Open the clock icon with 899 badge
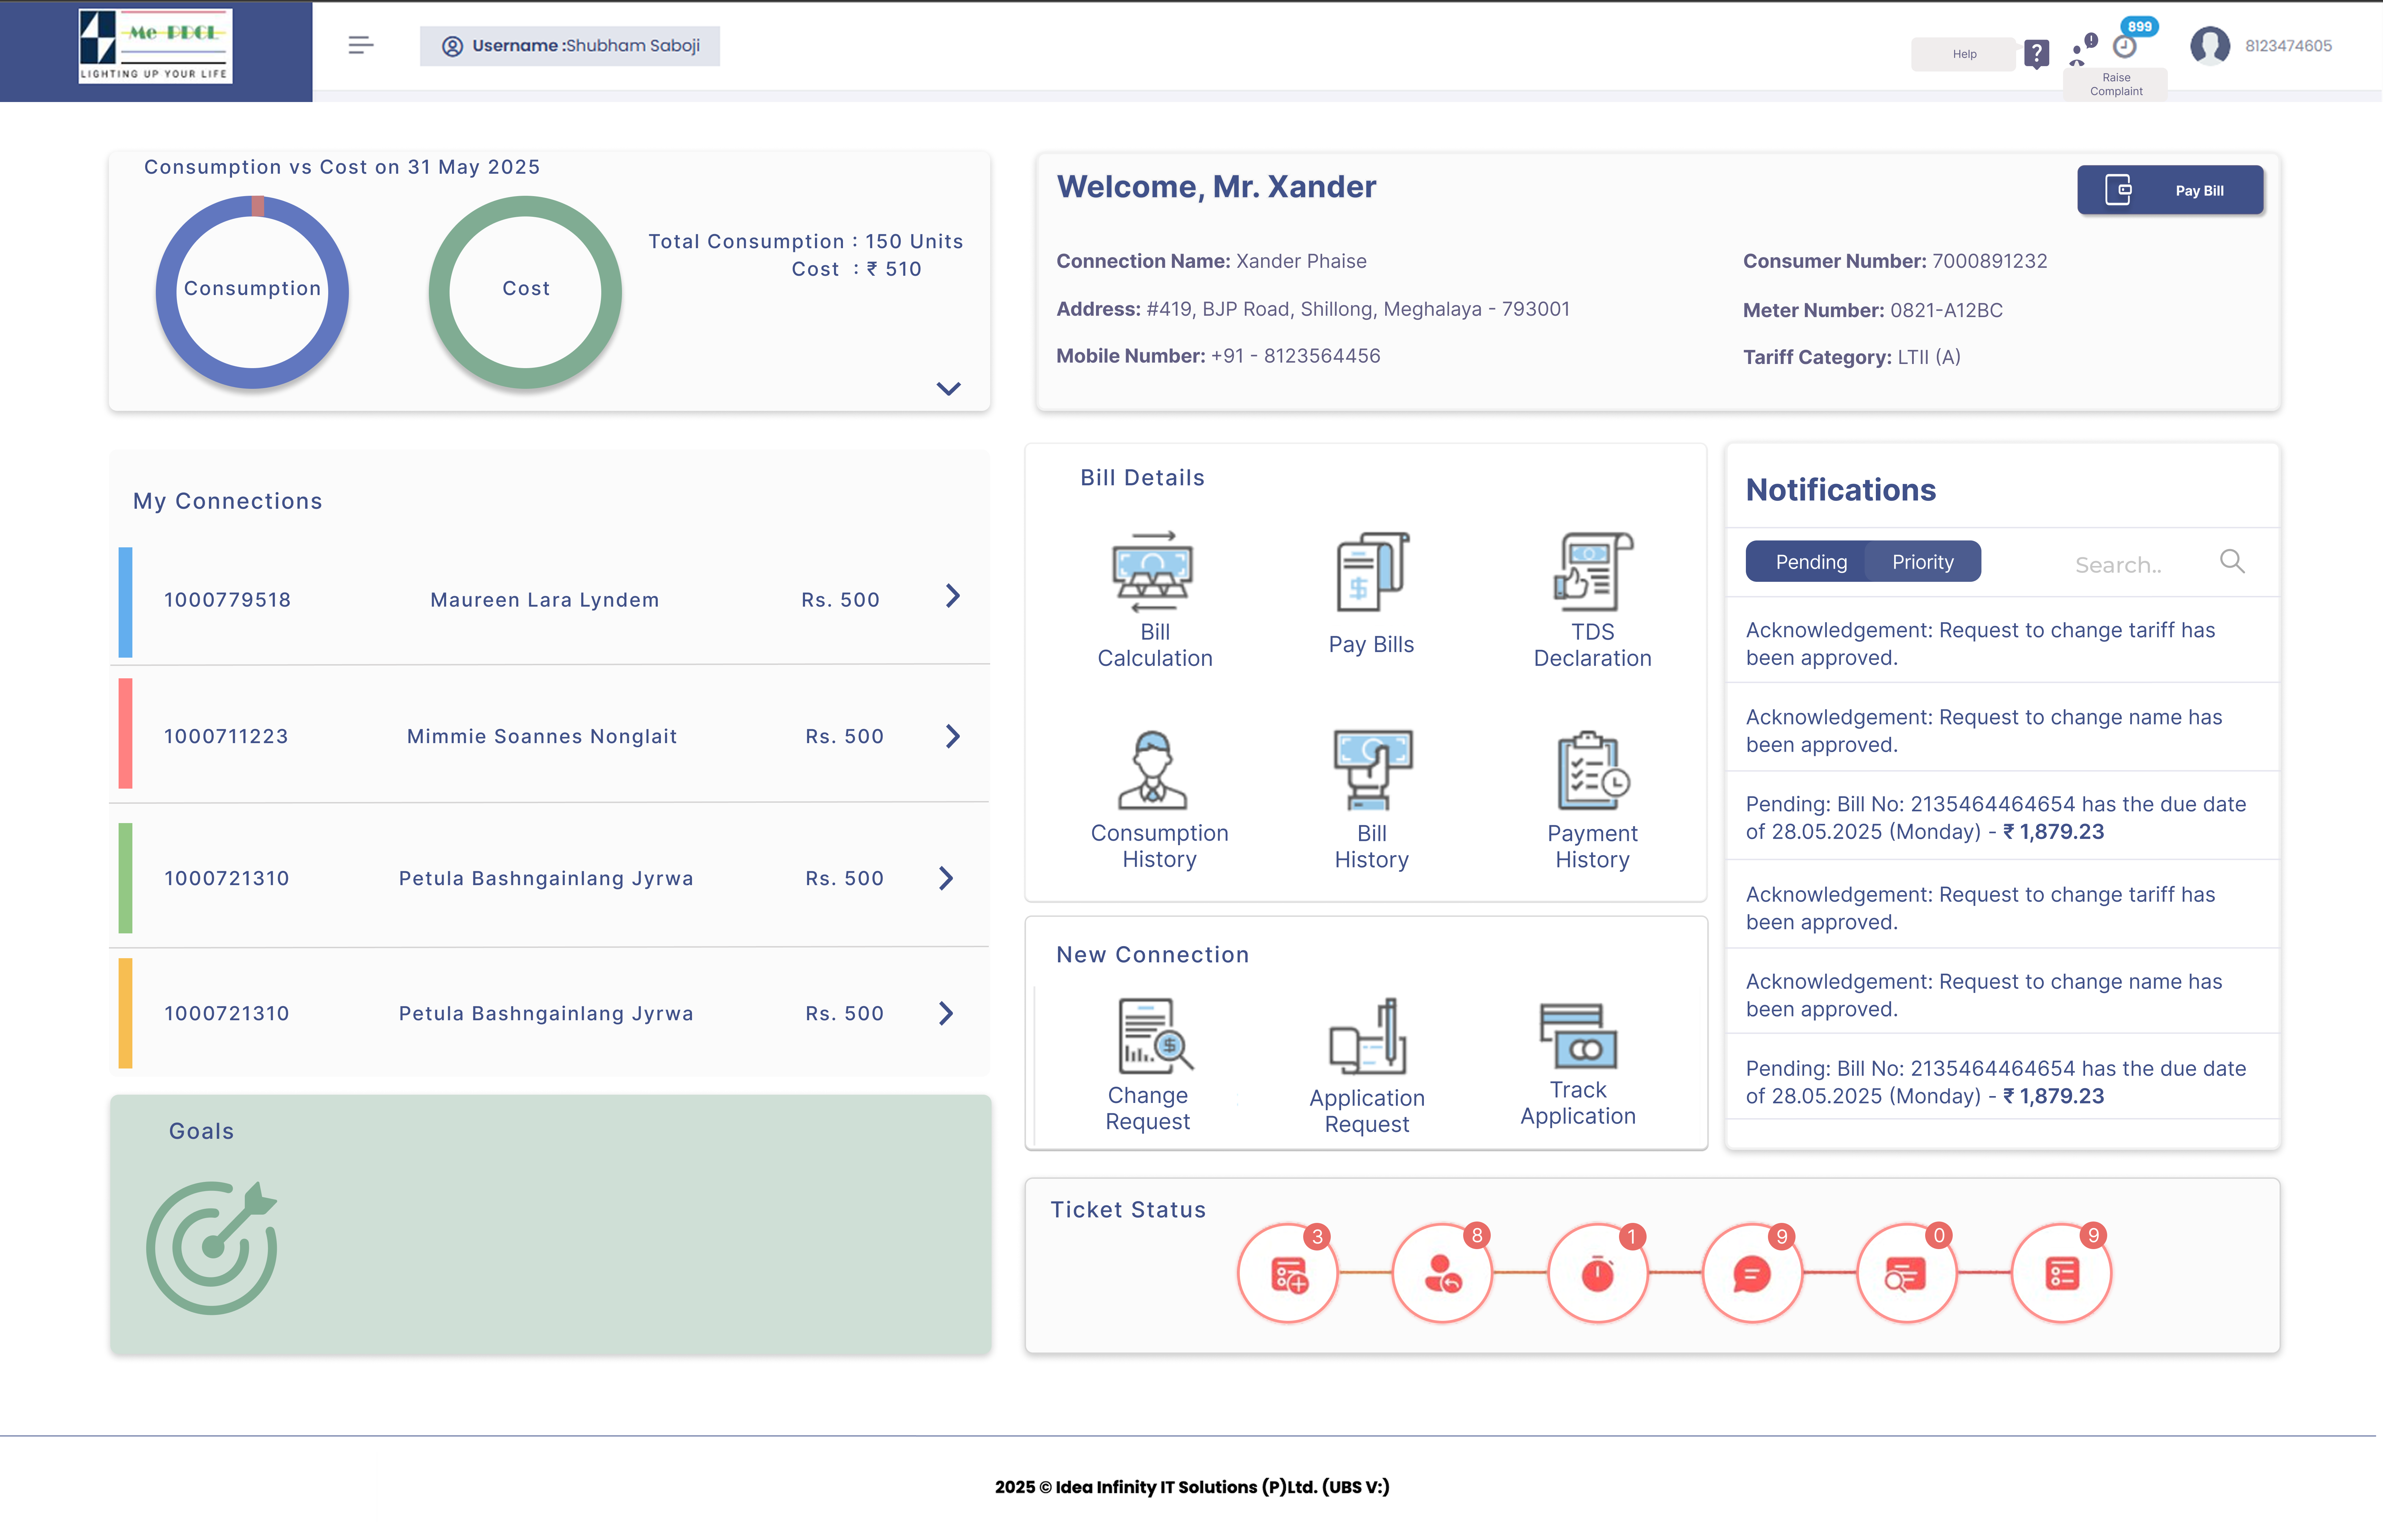The image size is (2383, 1540). pyautogui.click(x=2125, y=46)
